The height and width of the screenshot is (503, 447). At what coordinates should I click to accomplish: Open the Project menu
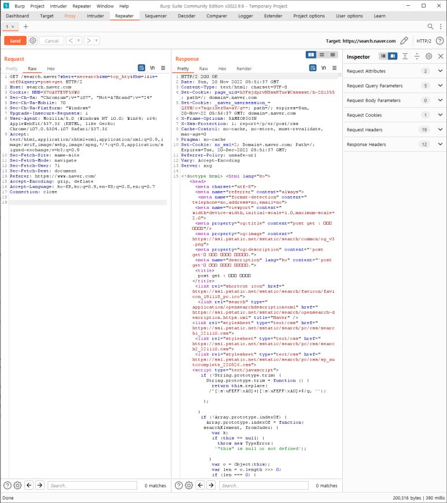(38, 6)
